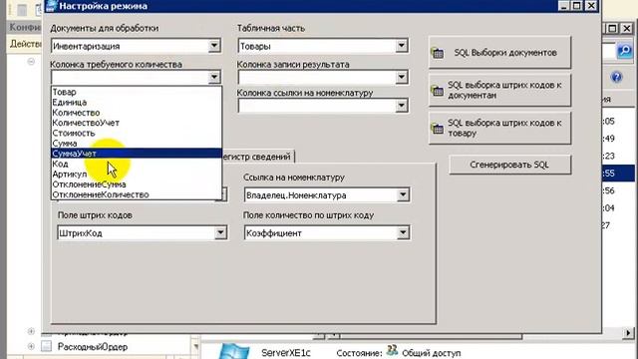Click the Настройка режима title bar icon

pos(51,6)
